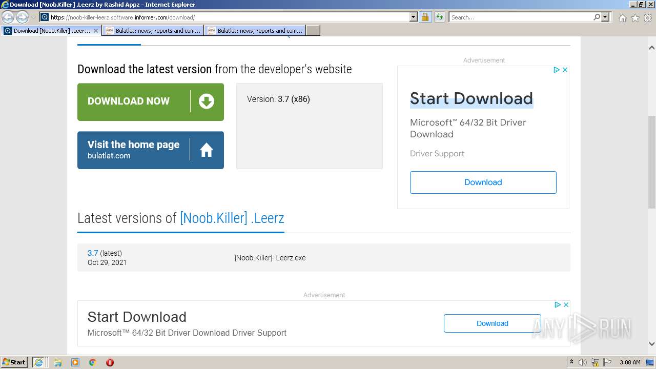The image size is (656, 369).
Task: Open the recent pages dropdown beside Forward
Action: (33, 17)
